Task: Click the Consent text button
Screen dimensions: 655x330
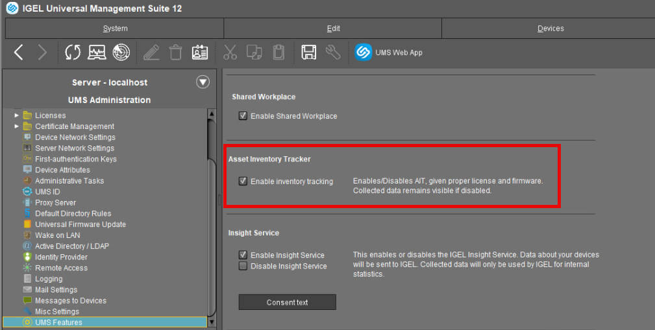Action: (x=287, y=302)
